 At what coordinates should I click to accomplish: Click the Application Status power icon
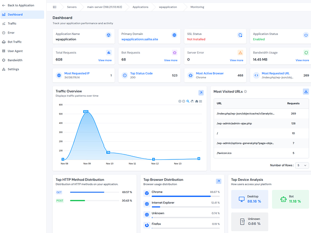306,35
